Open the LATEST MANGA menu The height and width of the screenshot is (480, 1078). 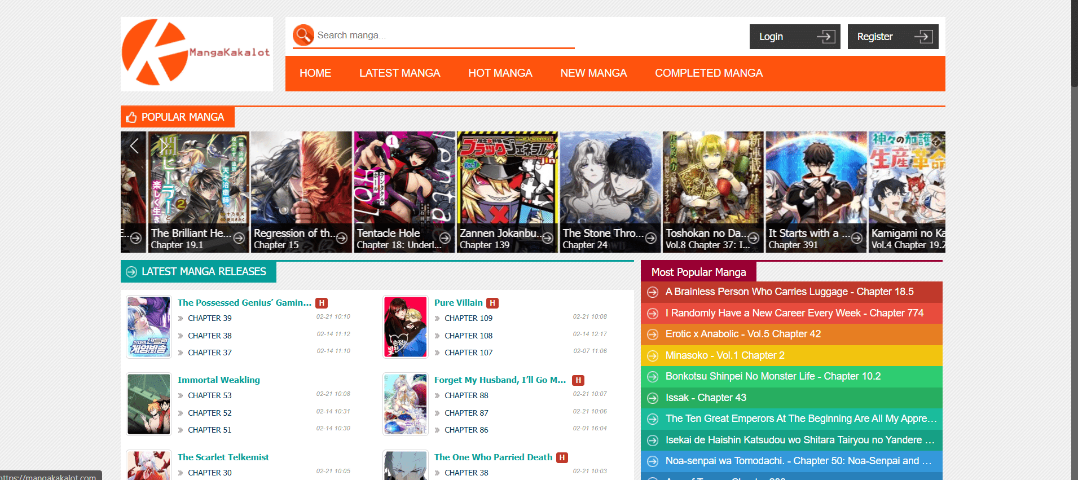(x=399, y=73)
